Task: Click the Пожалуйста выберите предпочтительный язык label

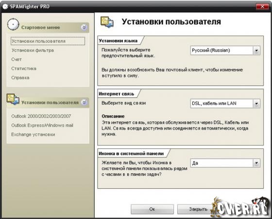Action: coord(128,53)
